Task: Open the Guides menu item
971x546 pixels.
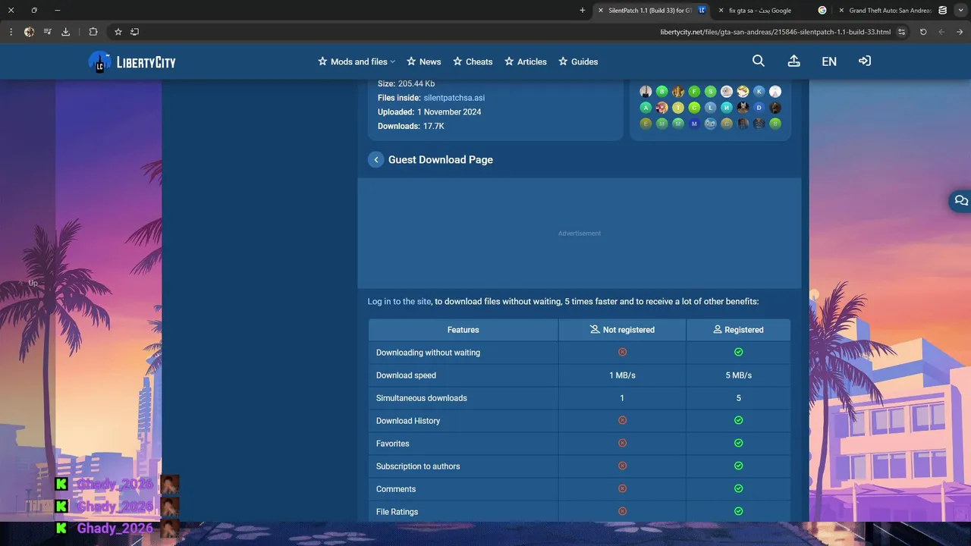Action: pyautogui.click(x=578, y=61)
